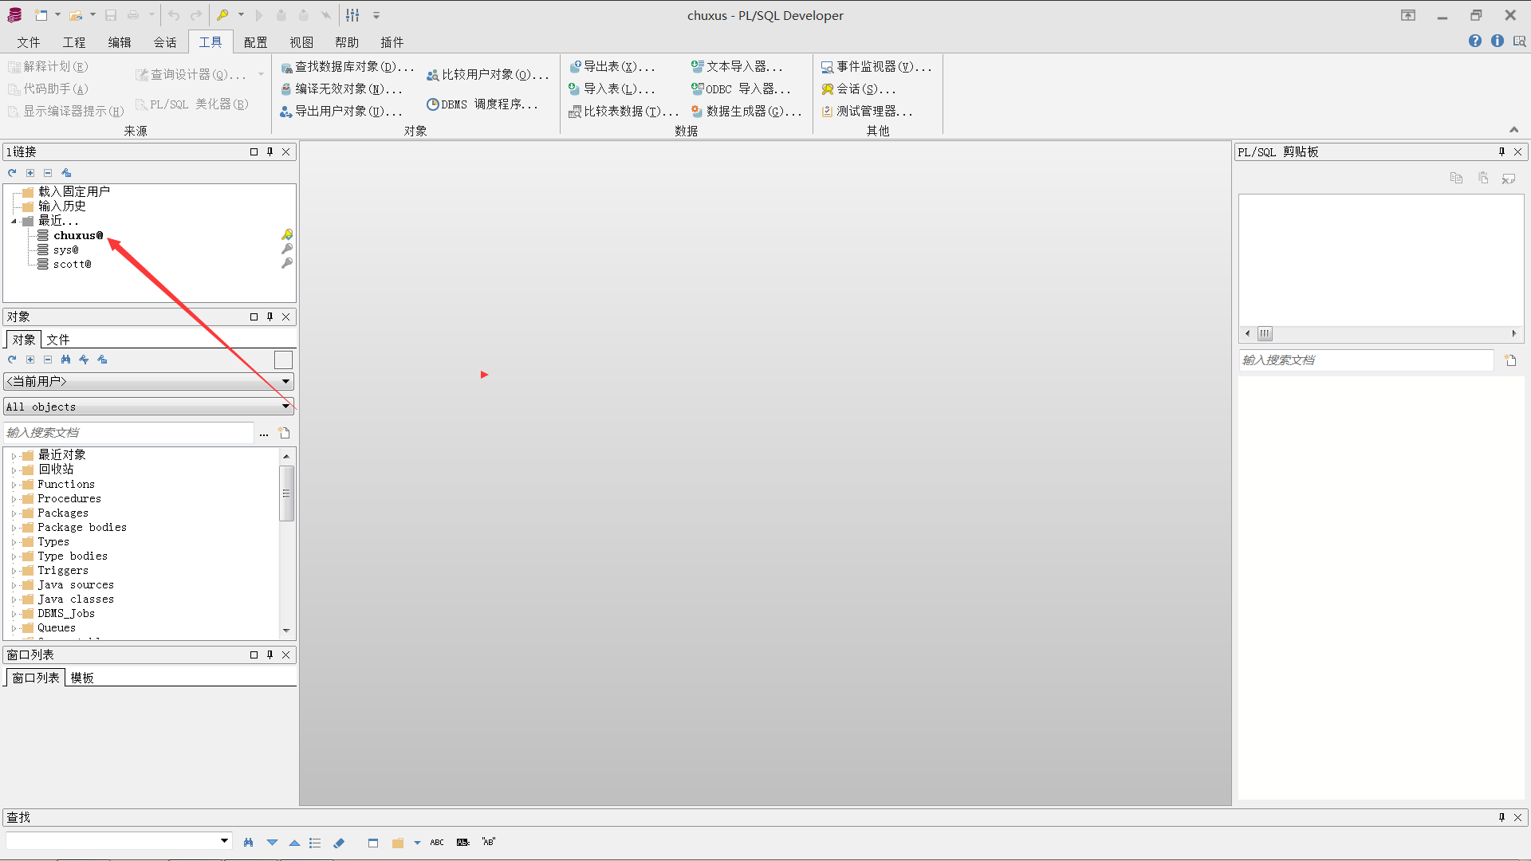Click the new window icon in the top toolbar
This screenshot has width=1531, height=861.
coord(41,15)
